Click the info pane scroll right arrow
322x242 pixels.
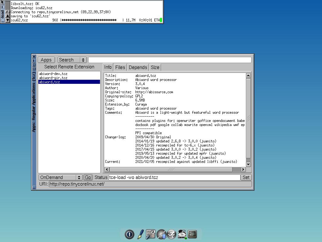pyautogui.click(x=243, y=169)
